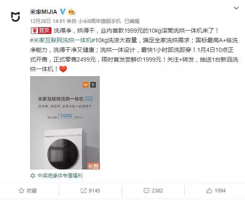This screenshot has height=200, width=245.
Task: Click the gold membership crown badge
Action: [x=71, y=12]
